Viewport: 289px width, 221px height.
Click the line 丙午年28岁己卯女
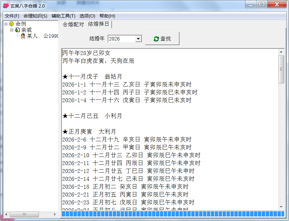coord(86,53)
